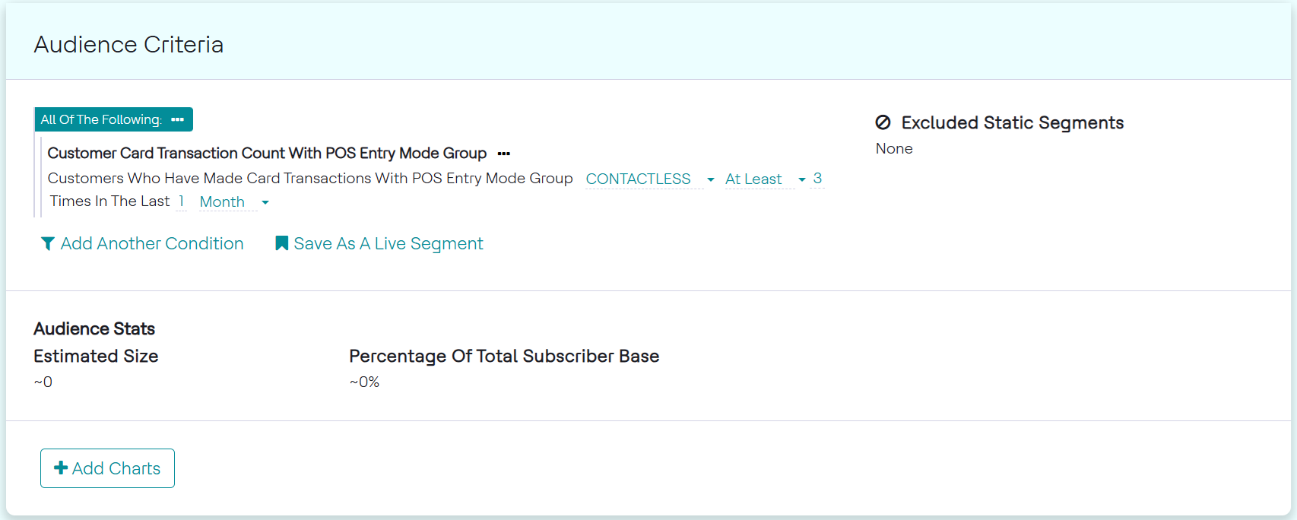This screenshot has width=1297, height=520.
Task: Edit the transaction count value 3
Action: click(817, 179)
